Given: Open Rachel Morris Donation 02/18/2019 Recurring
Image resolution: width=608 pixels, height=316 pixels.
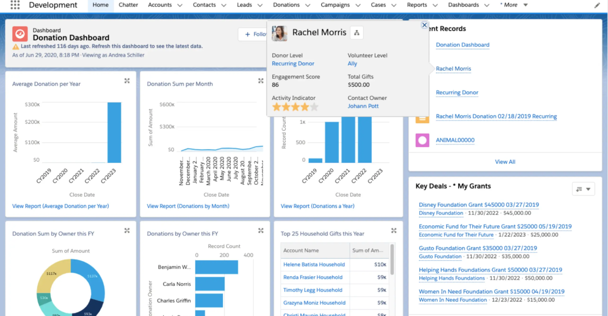Looking at the screenshot, I should coord(496,116).
